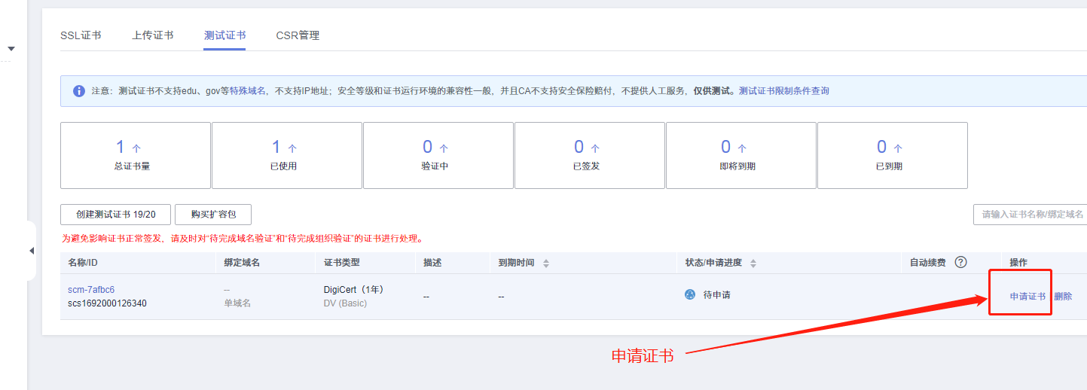The height and width of the screenshot is (390, 1087).
Task: Click 删除 to remove the certificate
Action: (x=1063, y=297)
